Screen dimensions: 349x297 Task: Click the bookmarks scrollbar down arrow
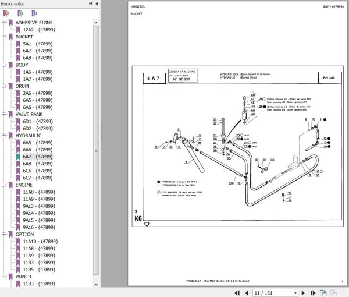(96, 285)
